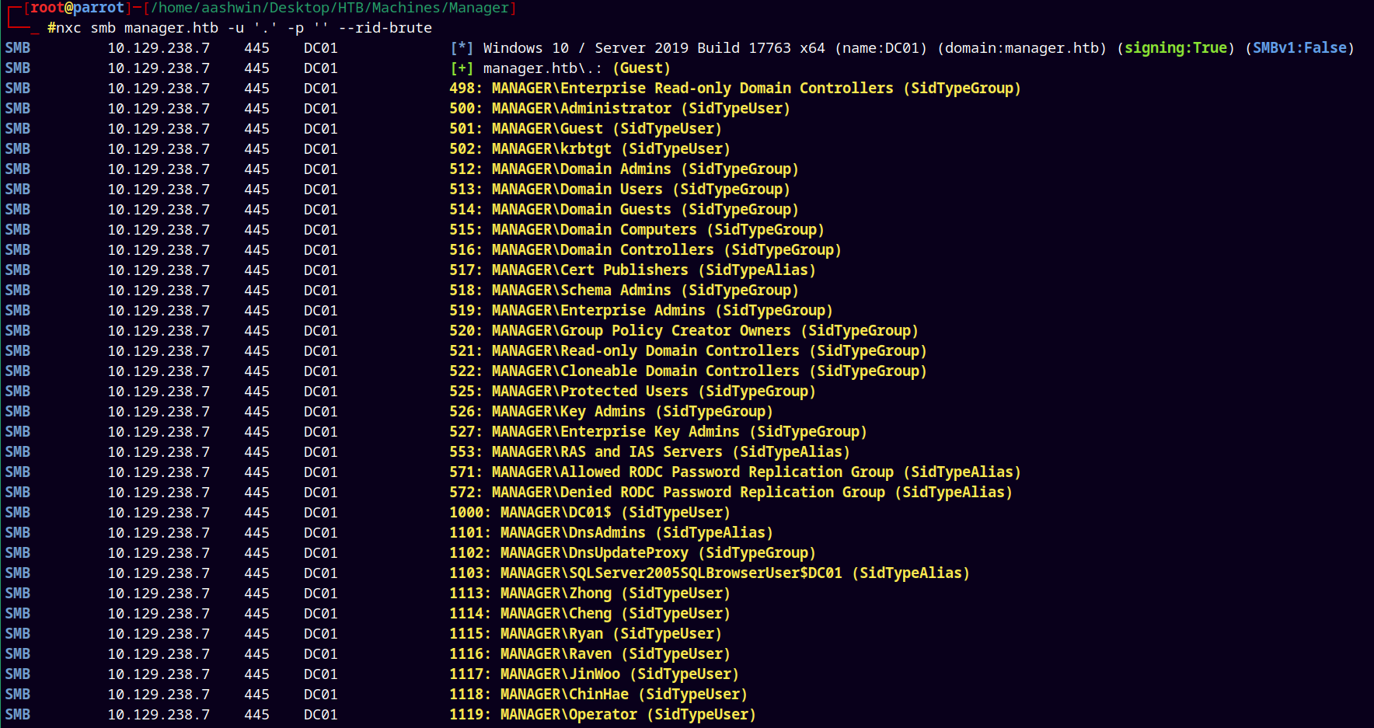1374x728 pixels.
Task: Click the SMBv1:False text
Action: [1299, 48]
